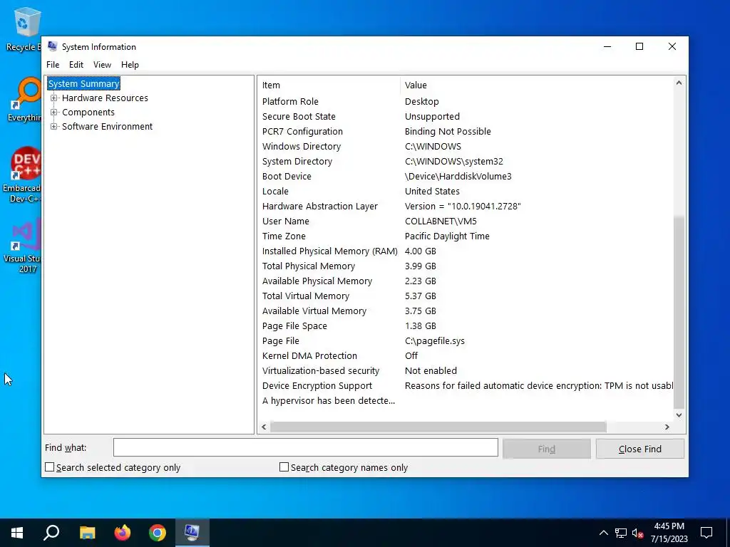Viewport: 730px width, 547px height.
Task: Select the Windows Directory row
Action: click(466, 146)
